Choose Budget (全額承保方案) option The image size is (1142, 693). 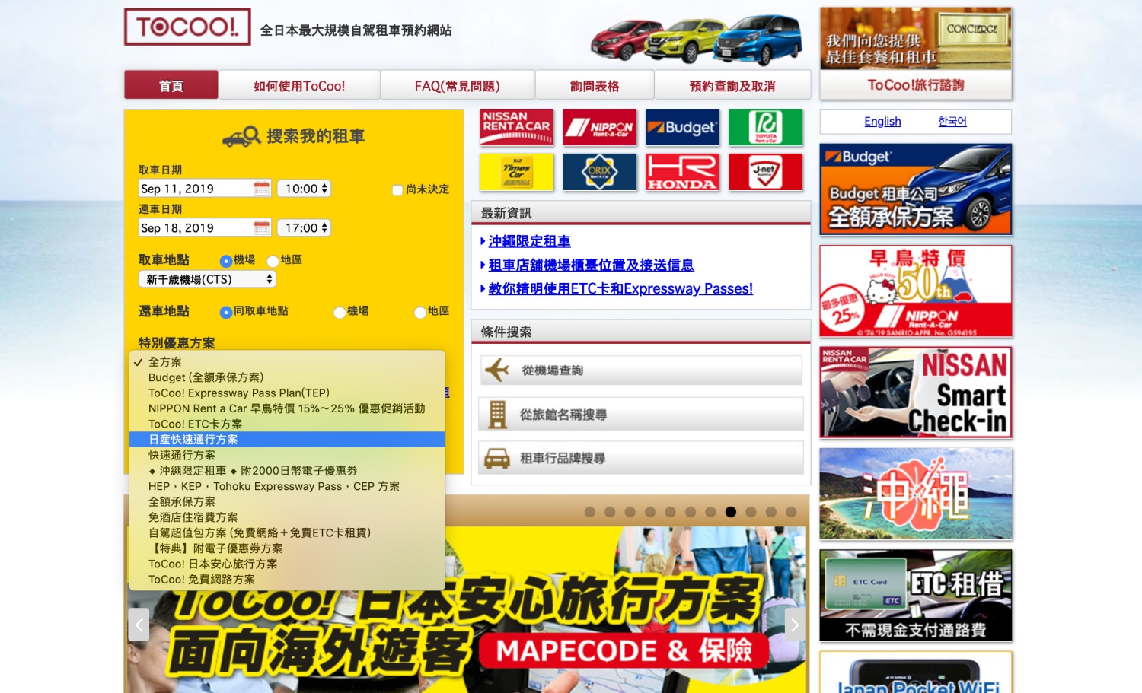click(287, 377)
